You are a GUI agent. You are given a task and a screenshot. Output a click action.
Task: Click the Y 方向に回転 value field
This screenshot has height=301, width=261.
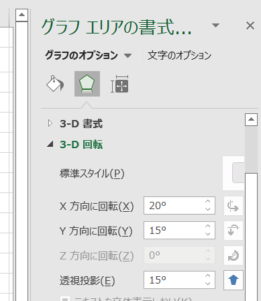[x=179, y=231]
